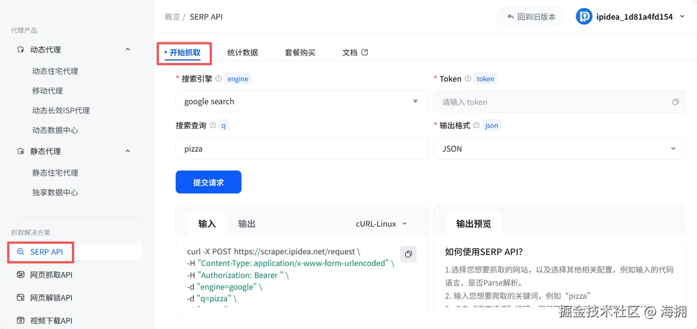Click the ipidea account avatar icon
The image size is (697, 329).
point(584,16)
